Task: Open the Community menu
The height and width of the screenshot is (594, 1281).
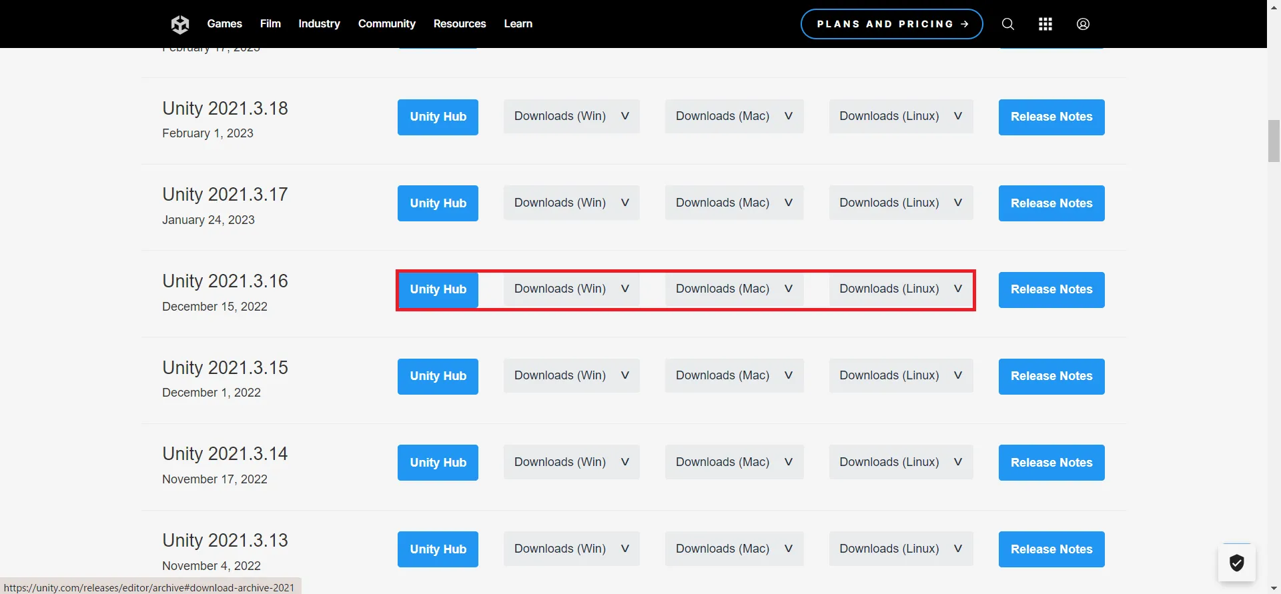Action: click(x=386, y=24)
